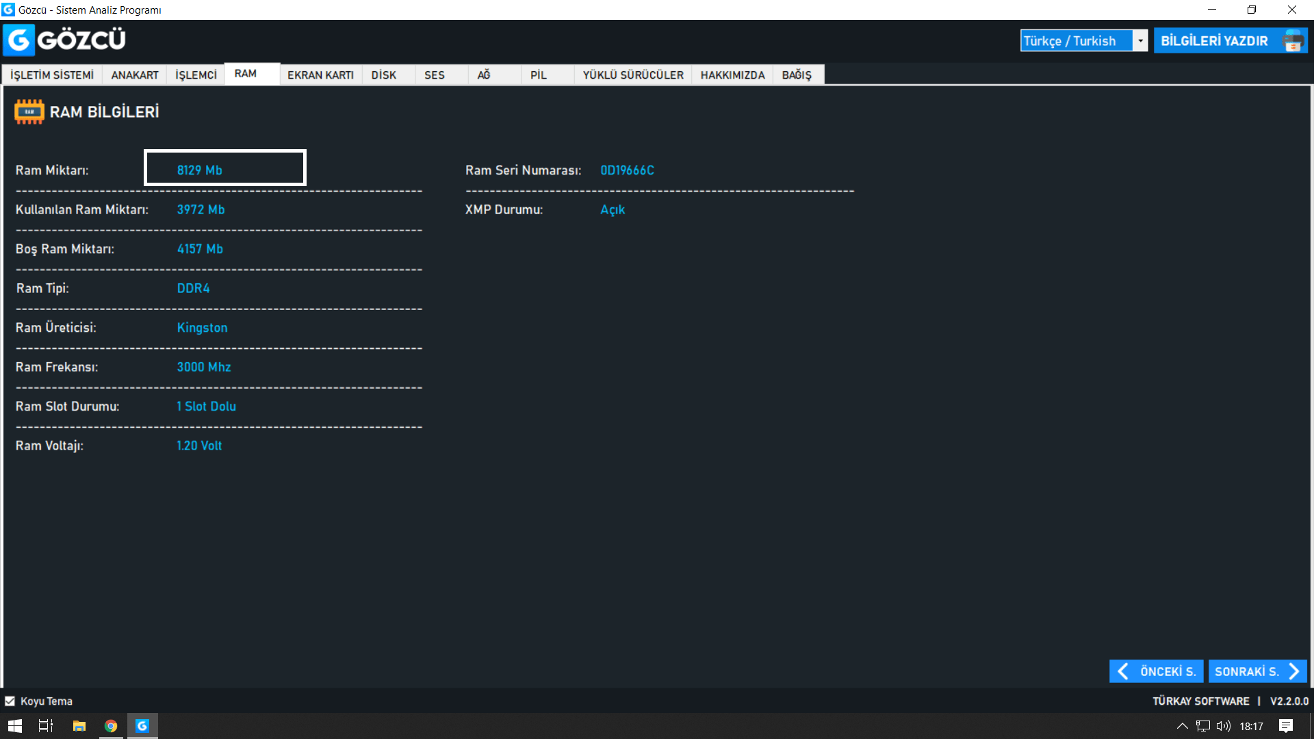Open File Explorer from the taskbar

pyautogui.click(x=79, y=726)
